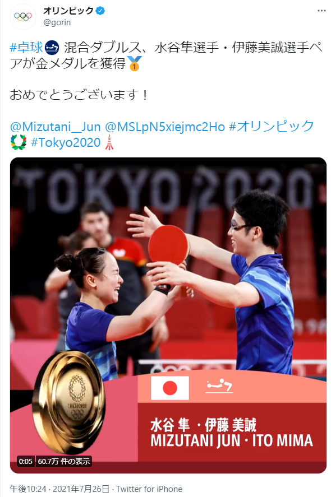Click the gold medal emoji in tweet
The width and height of the screenshot is (331, 497).
tap(134, 63)
